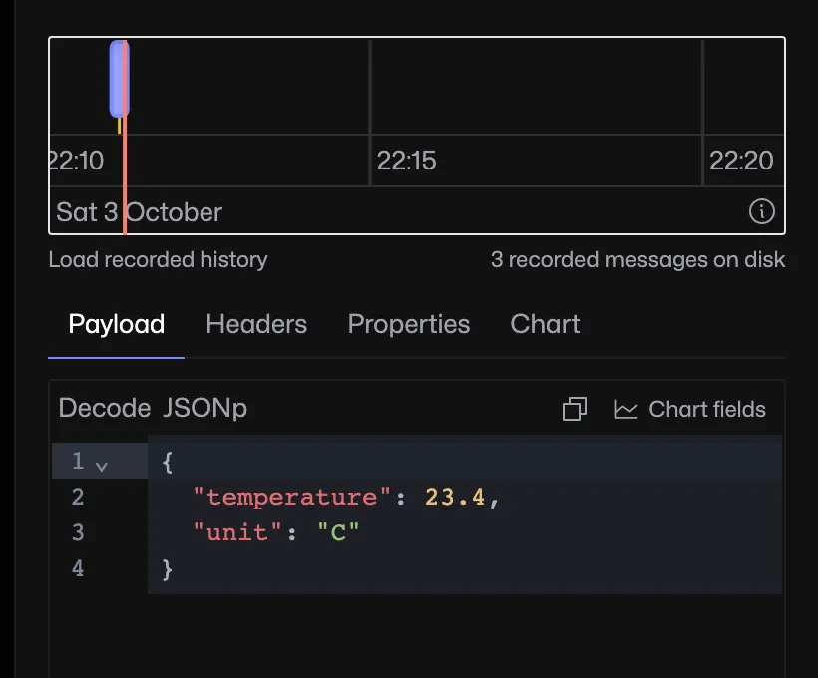Click line number 3 in the editor
The image size is (818, 678).
tap(78, 532)
